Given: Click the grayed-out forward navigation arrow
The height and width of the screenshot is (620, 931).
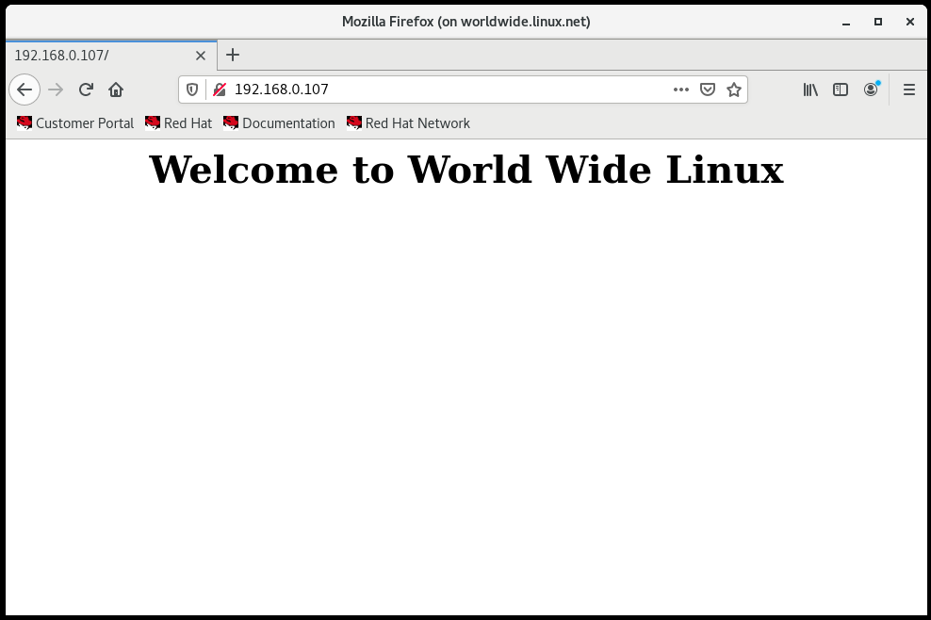Looking at the screenshot, I should (x=55, y=90).
